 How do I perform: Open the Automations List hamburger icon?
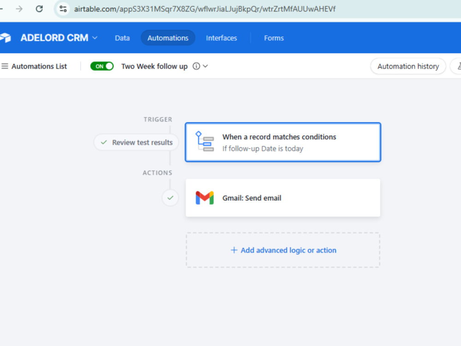pos(5,66)
